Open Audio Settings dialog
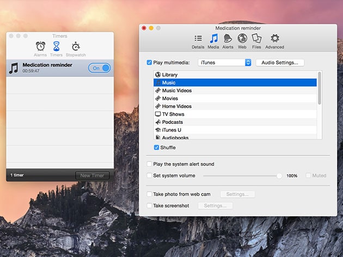 pyautogui.click(x=280, y=62)
